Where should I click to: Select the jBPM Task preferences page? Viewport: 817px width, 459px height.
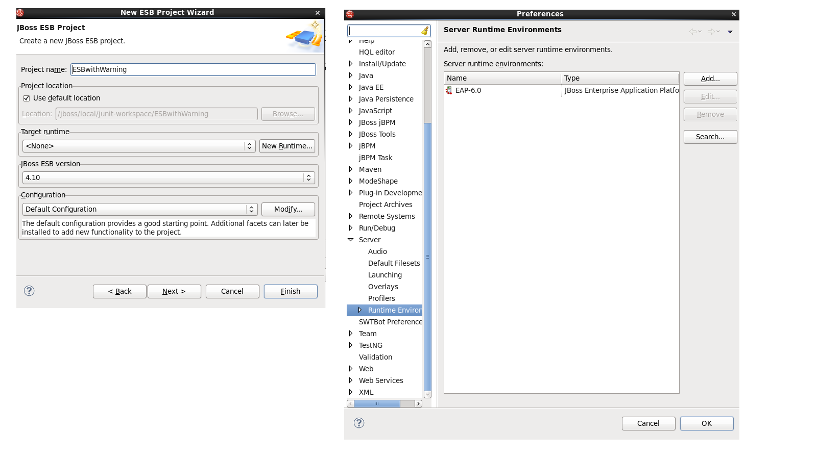pos(376,158)
